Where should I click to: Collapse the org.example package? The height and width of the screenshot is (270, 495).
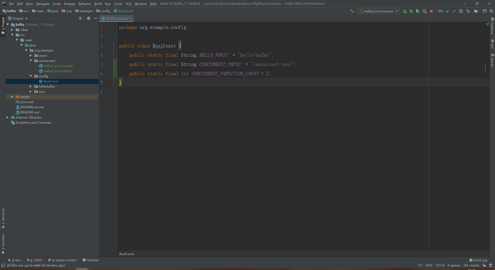(26, 50)
